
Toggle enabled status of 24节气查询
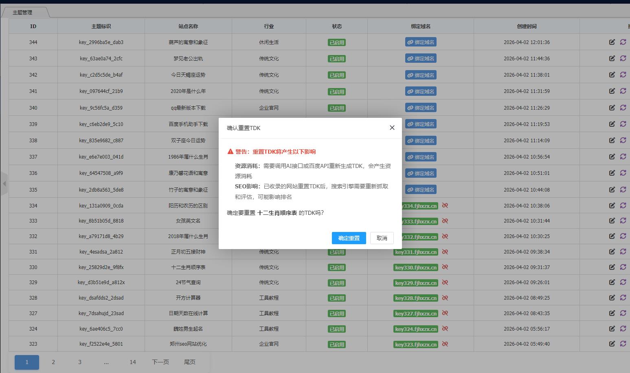tap(337, 283)
